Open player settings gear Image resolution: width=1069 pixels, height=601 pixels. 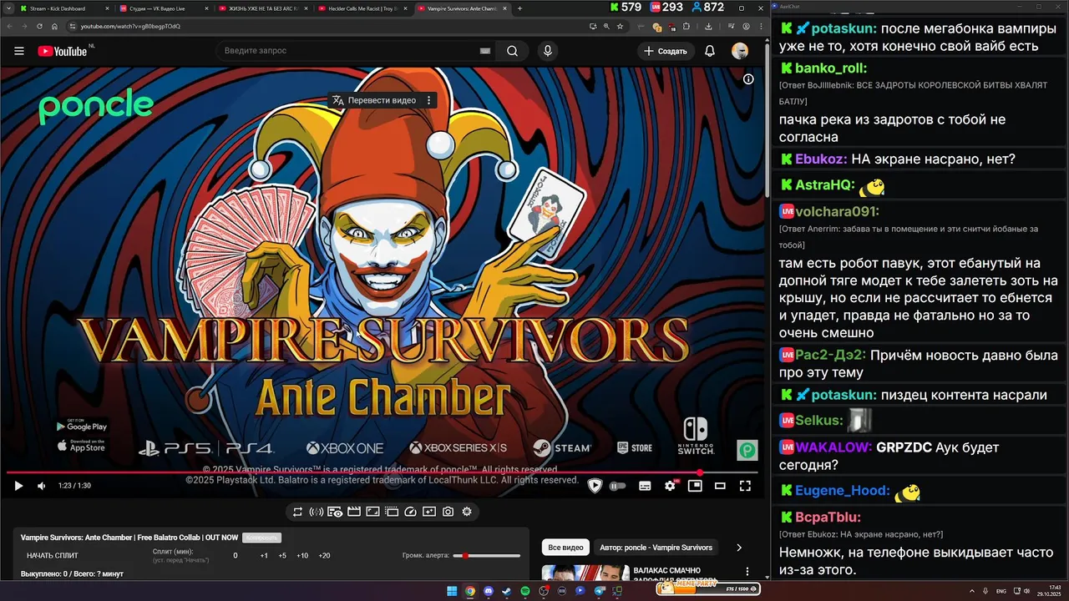click(670, 486)
